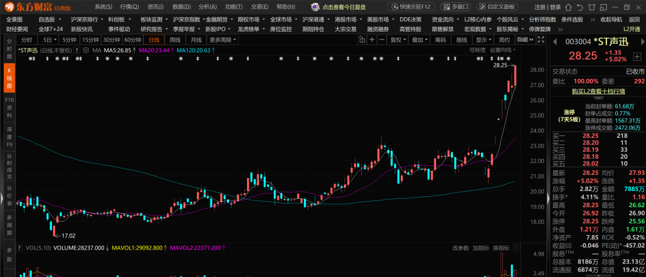Expand more nav items on first row

click(x=592, y=20)
